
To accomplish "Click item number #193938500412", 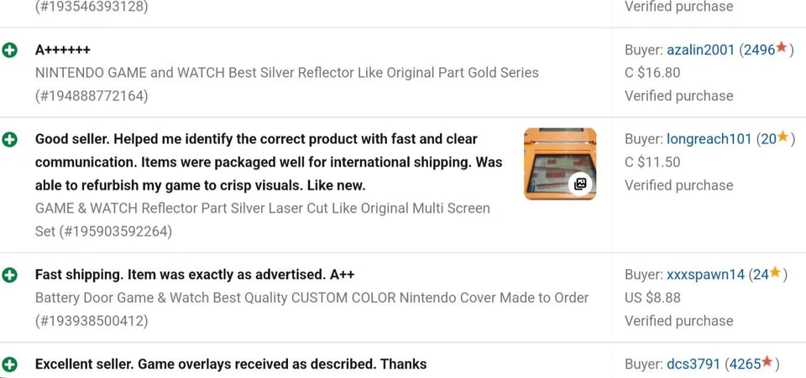I will click(92, 320).
